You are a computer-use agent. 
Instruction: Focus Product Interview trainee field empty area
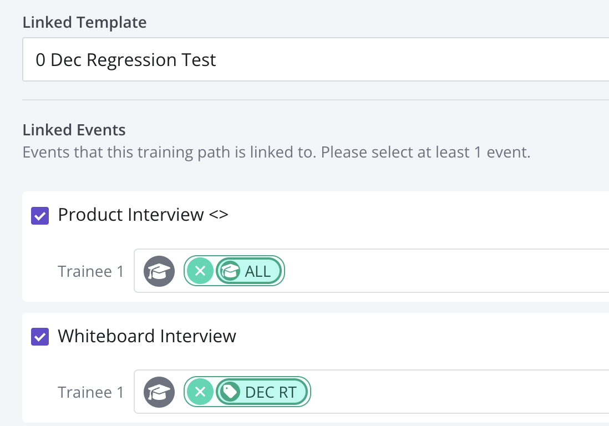444,271
